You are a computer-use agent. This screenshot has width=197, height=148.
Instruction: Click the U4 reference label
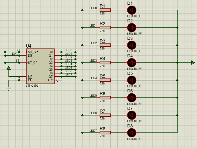click(29, 46)
